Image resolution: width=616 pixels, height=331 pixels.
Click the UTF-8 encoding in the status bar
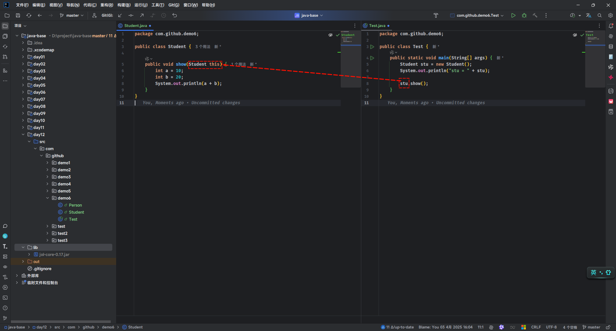[551, 327]
